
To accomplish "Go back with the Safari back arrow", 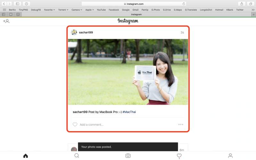I will click(x=4, y=4).
